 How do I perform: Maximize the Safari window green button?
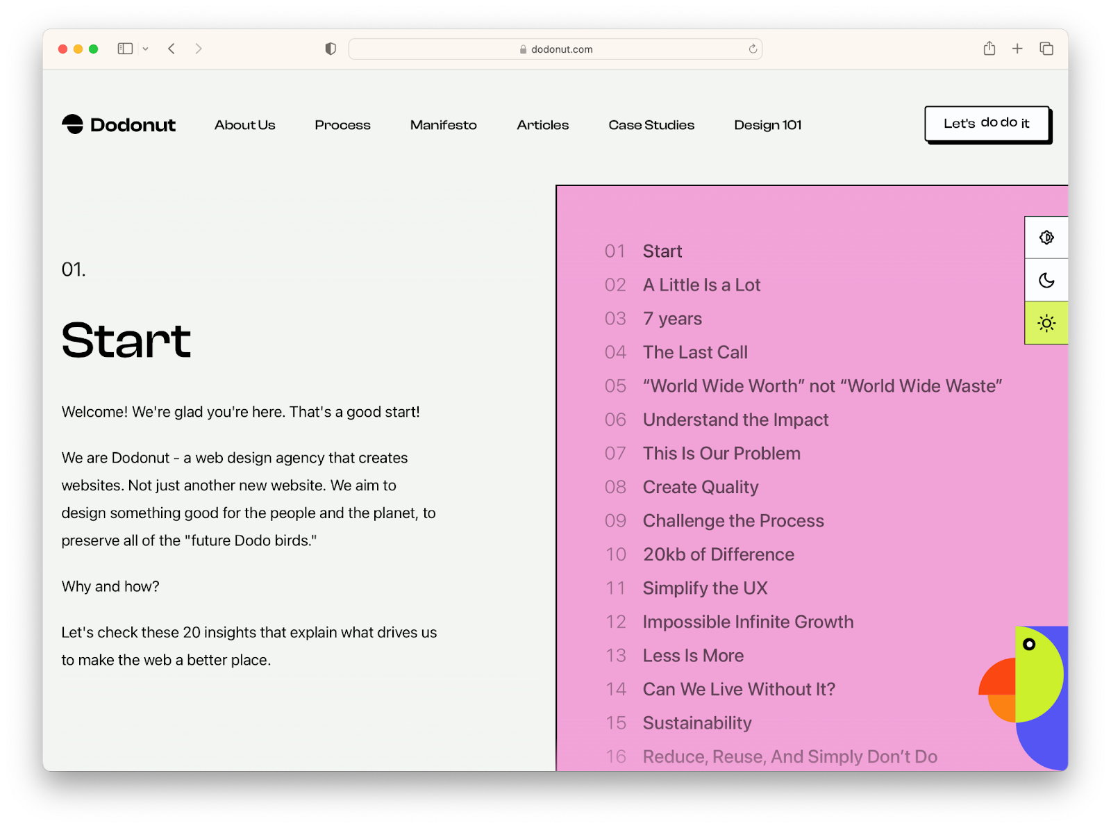[93, 49]
